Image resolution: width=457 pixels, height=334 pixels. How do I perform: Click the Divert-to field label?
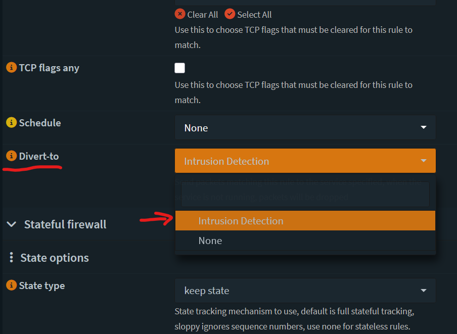[x=39, y=156]
